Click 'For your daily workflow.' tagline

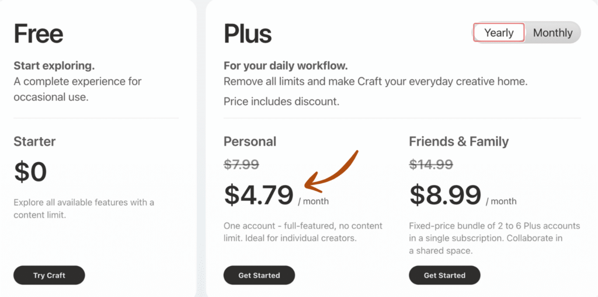286,65
